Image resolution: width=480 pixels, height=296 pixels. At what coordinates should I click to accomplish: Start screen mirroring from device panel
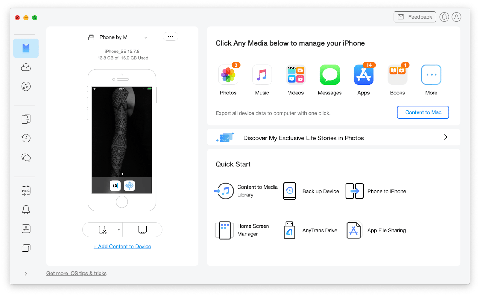tap(142, 230)
